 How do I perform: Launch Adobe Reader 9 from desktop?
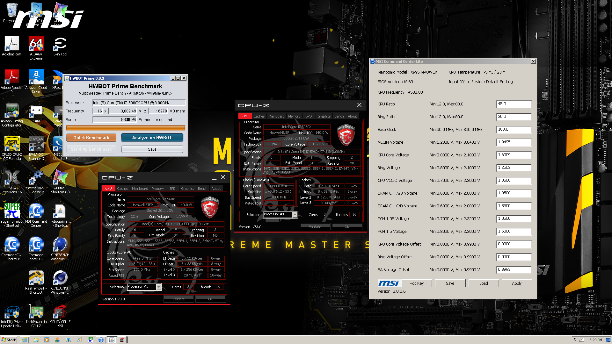click(12, 81)
